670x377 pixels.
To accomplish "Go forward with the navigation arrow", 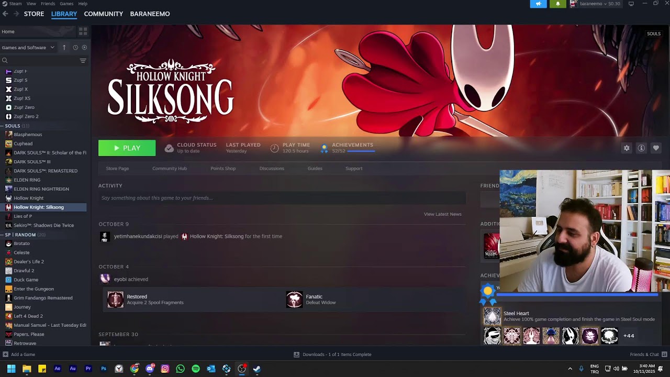I will pos(16,14).
